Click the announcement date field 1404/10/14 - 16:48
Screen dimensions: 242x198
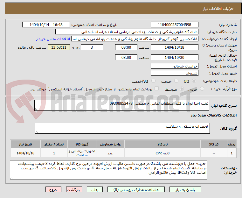(x=46, y=25)
